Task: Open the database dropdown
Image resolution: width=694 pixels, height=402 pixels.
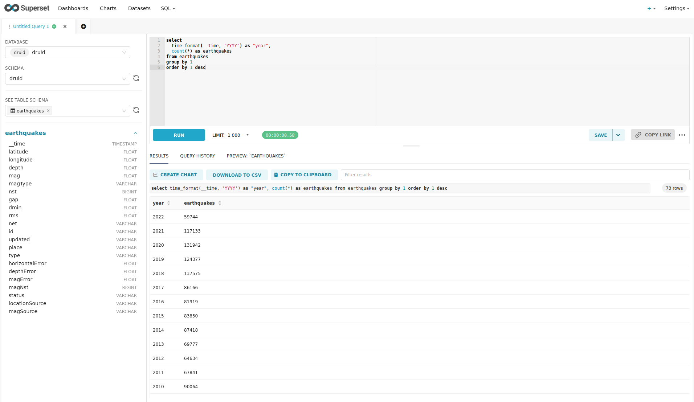Action: (68, 52)
